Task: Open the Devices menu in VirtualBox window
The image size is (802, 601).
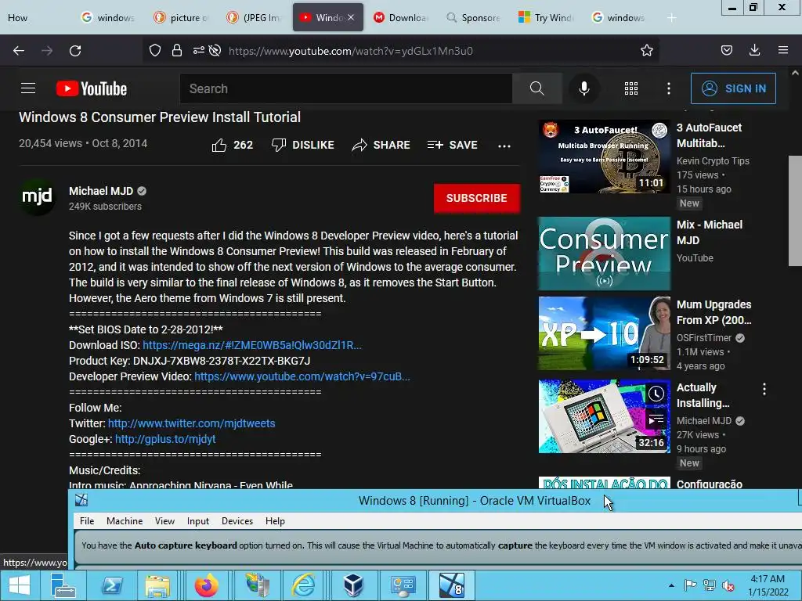Action: [237, 520]
